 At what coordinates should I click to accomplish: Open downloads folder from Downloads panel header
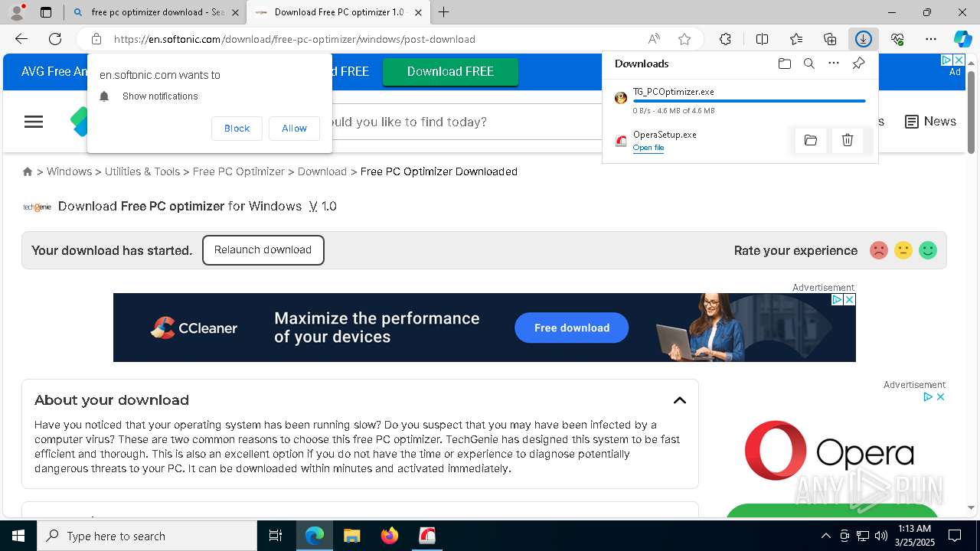point(784,64)
